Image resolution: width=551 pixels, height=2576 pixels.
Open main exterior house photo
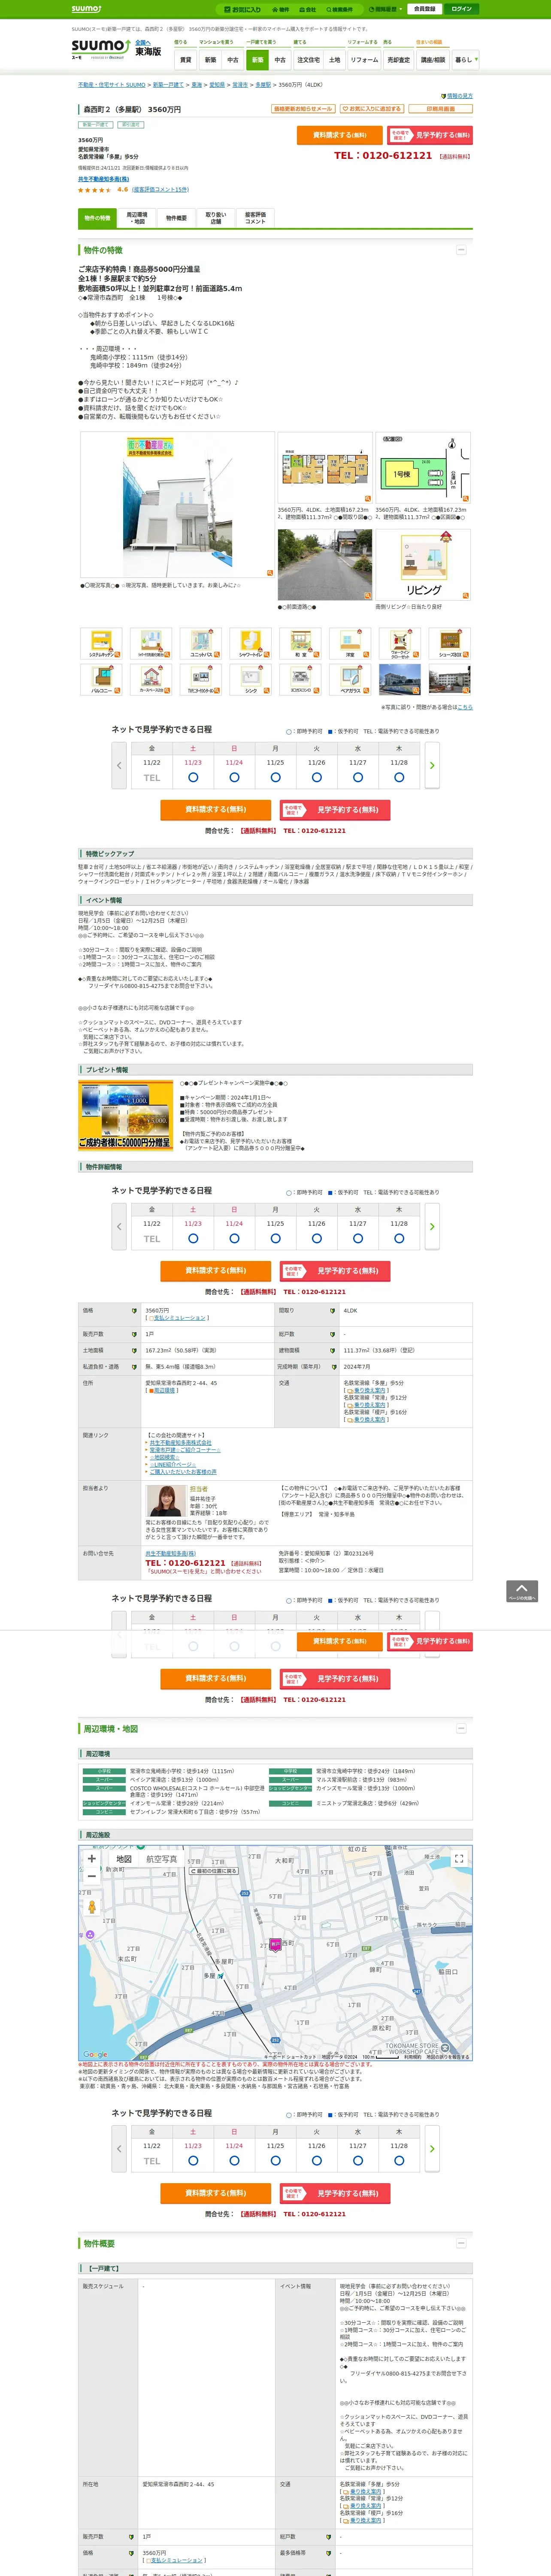pos(176,505)
